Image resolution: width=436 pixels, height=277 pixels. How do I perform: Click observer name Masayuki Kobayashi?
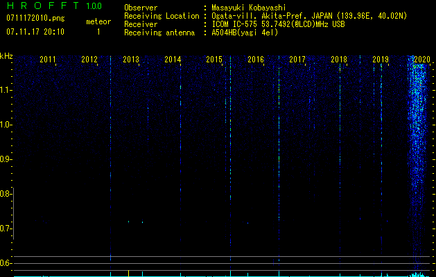pos(249,8)
